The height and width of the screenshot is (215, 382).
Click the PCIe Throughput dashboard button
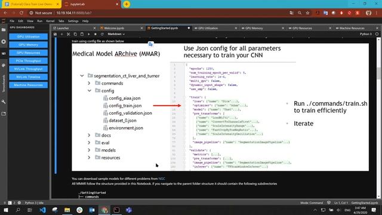[x=28, y=61]
